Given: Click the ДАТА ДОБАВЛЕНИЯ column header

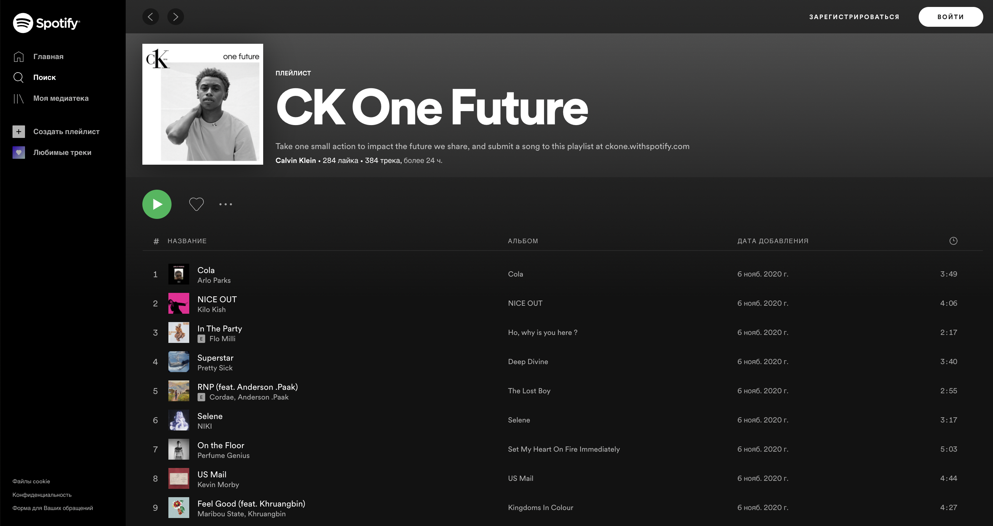Looking at the screenshot, I should (x=773, y=241).
